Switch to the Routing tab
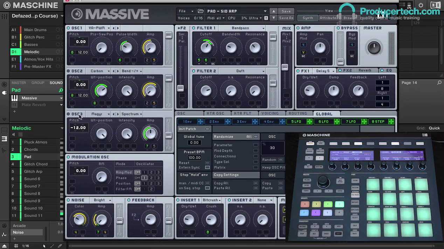 [298, 114]
